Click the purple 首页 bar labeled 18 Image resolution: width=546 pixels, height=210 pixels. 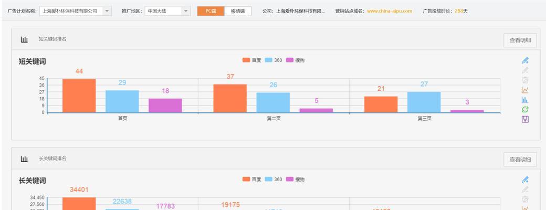click(165, 106)
